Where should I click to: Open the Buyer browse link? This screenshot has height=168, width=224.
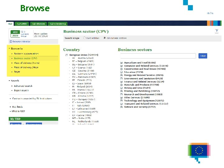pyautogui.click(x=17, y=72)
